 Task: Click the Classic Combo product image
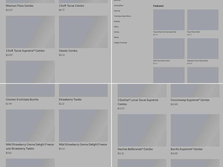(x=83, y=32)
